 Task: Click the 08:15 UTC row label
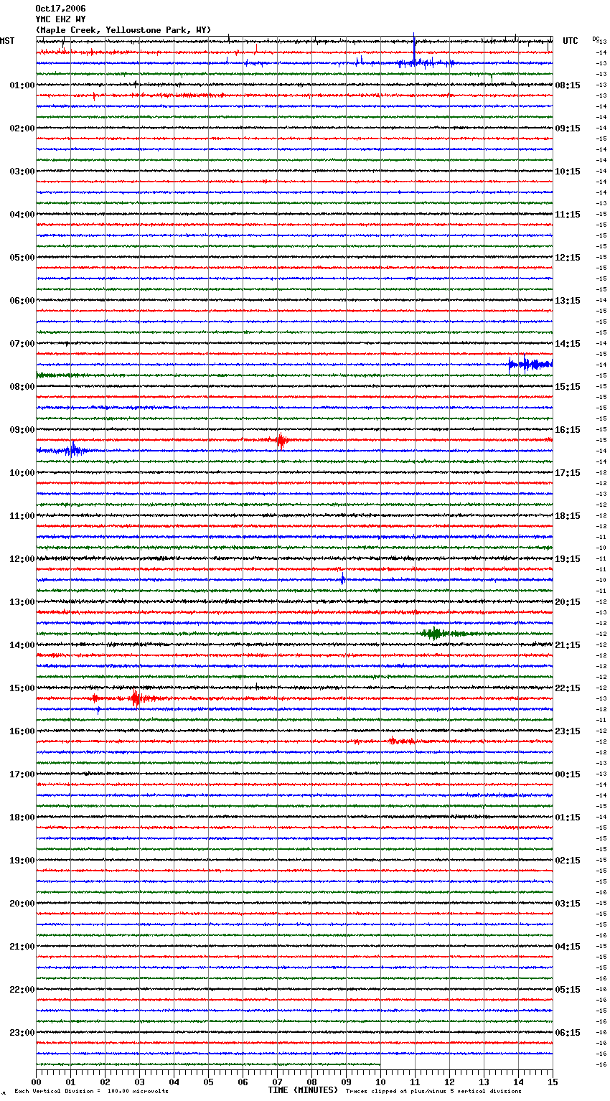click(x=568, y=85)
